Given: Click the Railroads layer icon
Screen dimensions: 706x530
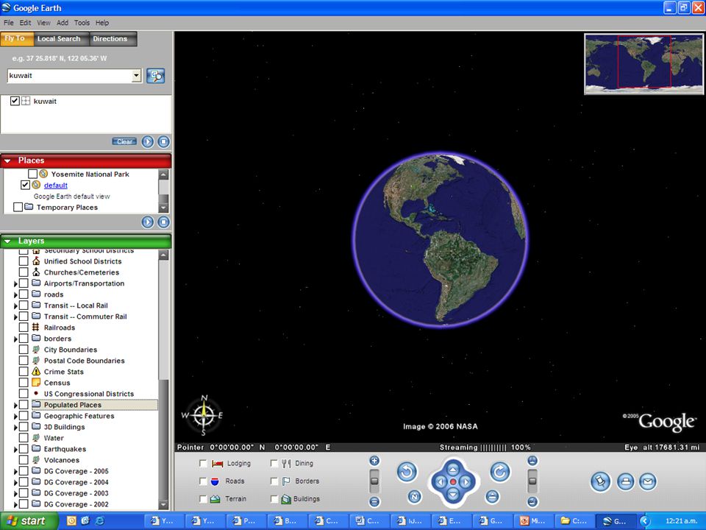Looking at the screenshot, I should coord(36,327).
